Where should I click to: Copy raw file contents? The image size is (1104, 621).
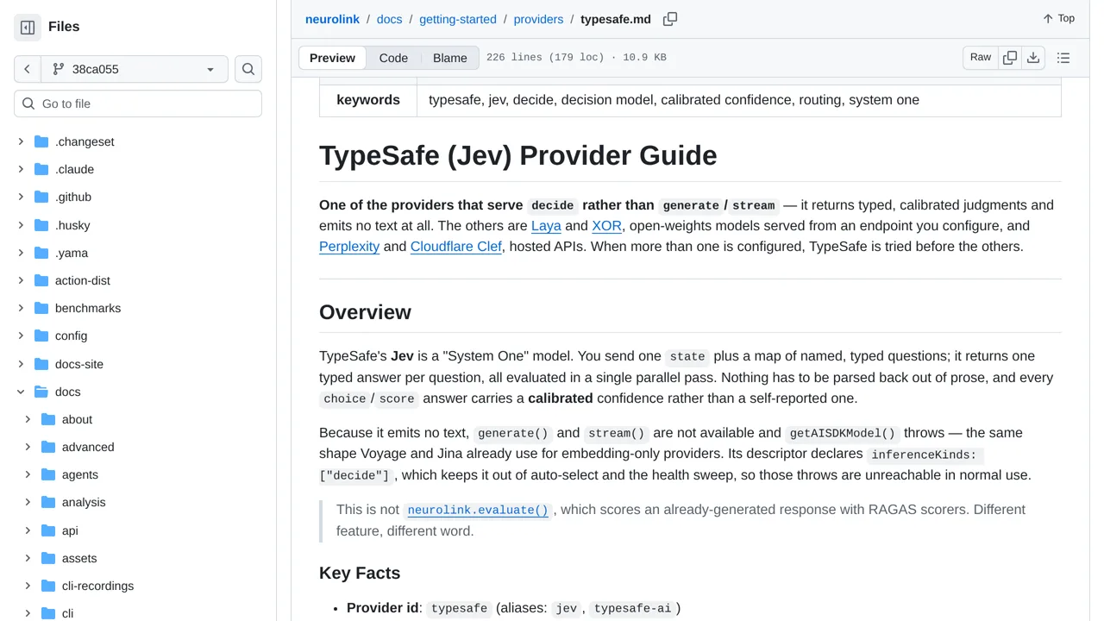(1010, 58)
